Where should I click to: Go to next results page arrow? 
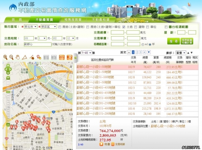click(149, 52)
